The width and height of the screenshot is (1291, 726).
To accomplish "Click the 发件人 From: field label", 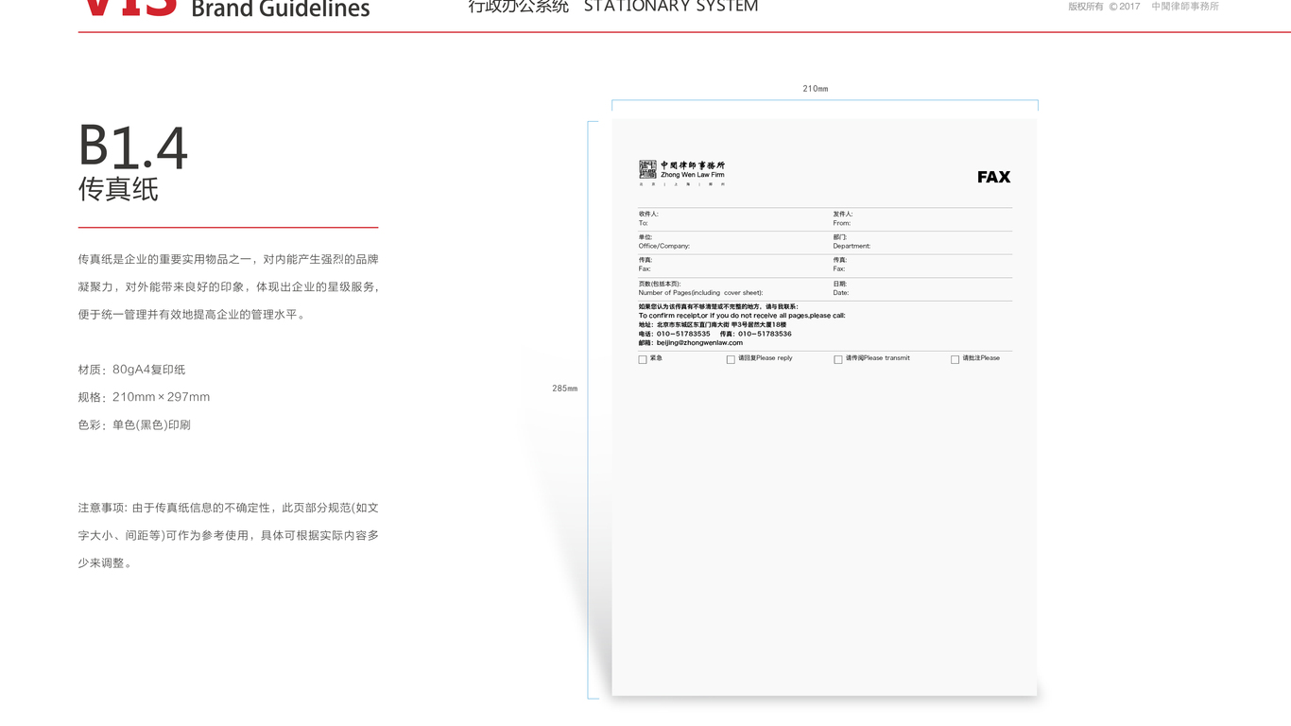I will coord(843,218).
